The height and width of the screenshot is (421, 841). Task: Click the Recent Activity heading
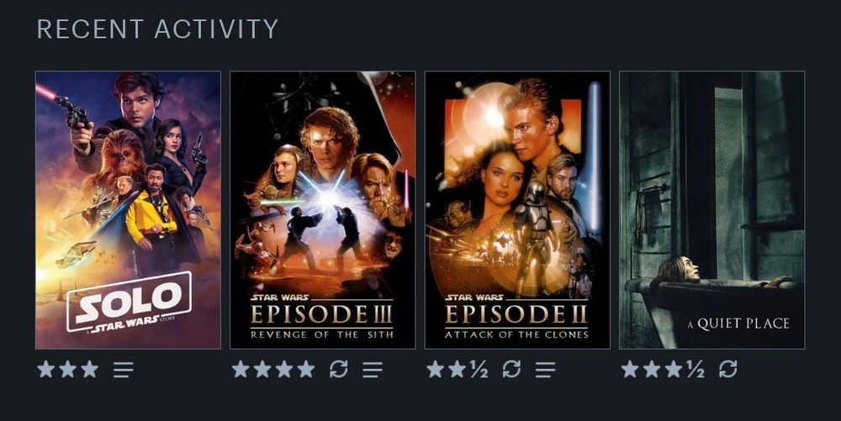(x=158, y=29)
